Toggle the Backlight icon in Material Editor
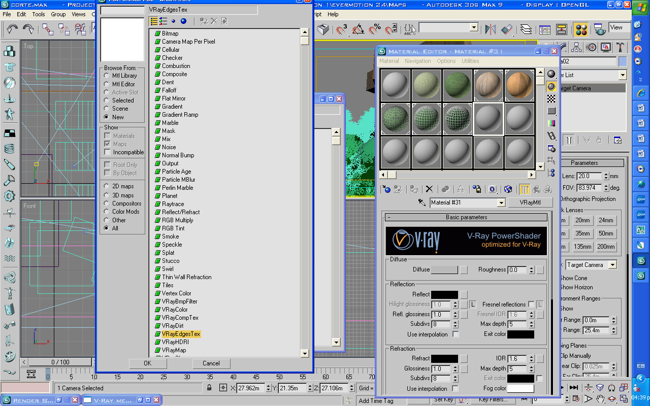The height and width of the screenshot is (406, 650). pyautogui.click(x=551, y=86)
